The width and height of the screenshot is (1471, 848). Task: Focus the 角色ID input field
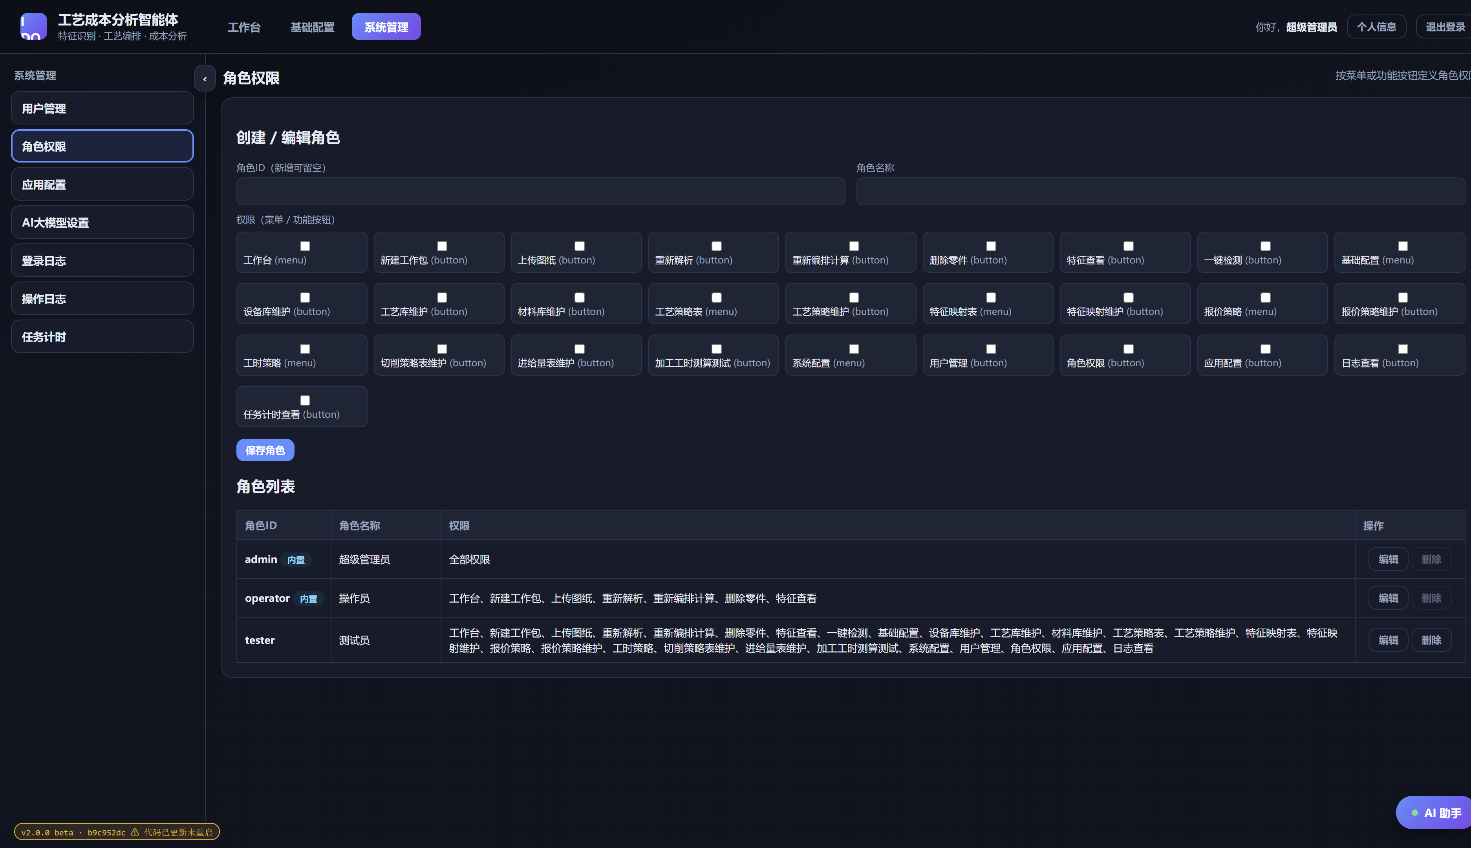coord(540,191)
